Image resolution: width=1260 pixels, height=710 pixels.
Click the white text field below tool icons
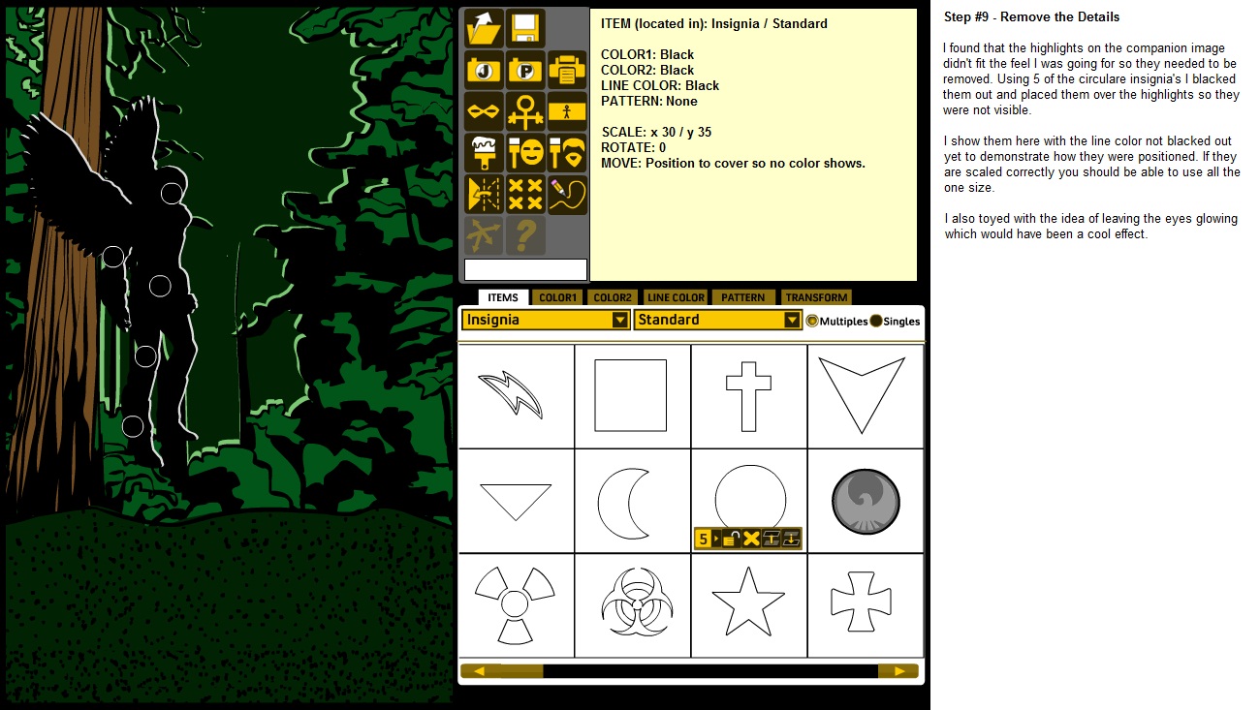click(525, 269)
